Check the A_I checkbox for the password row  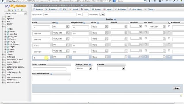point(169,51)
